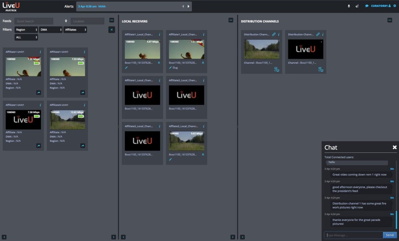Open the CURATOR01 user menu
The height and width of the screenshot is (241, 399).
click(x=381, y=6)
